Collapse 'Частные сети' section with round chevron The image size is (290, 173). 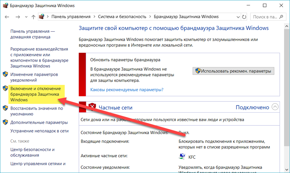[275, 107]
